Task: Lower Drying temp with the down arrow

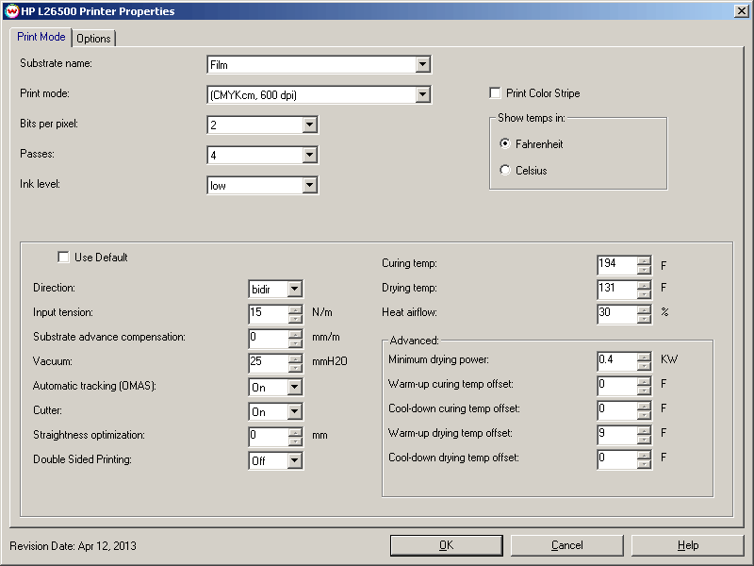Action: coord(644,293)
